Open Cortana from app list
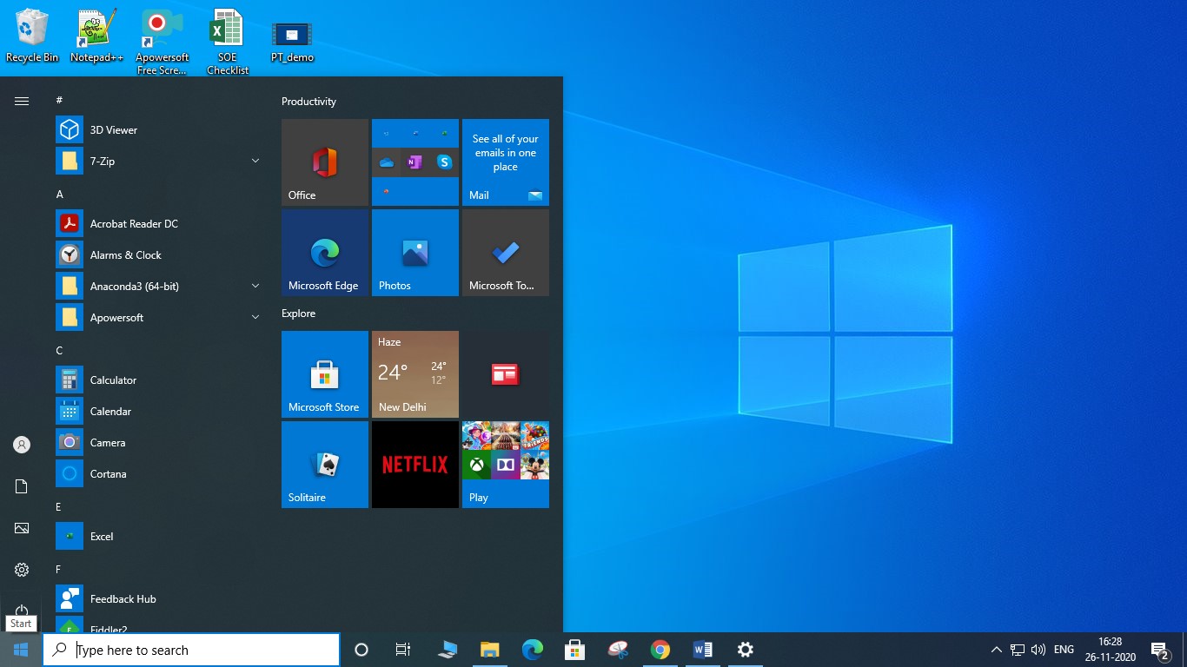The image size is (1187, 667). [x=158, y=474]
